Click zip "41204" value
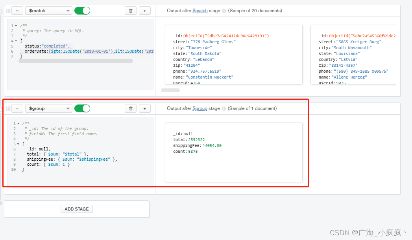 [192, 65]
